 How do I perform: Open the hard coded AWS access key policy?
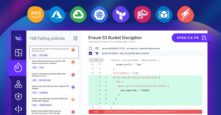tap(54, 112)
